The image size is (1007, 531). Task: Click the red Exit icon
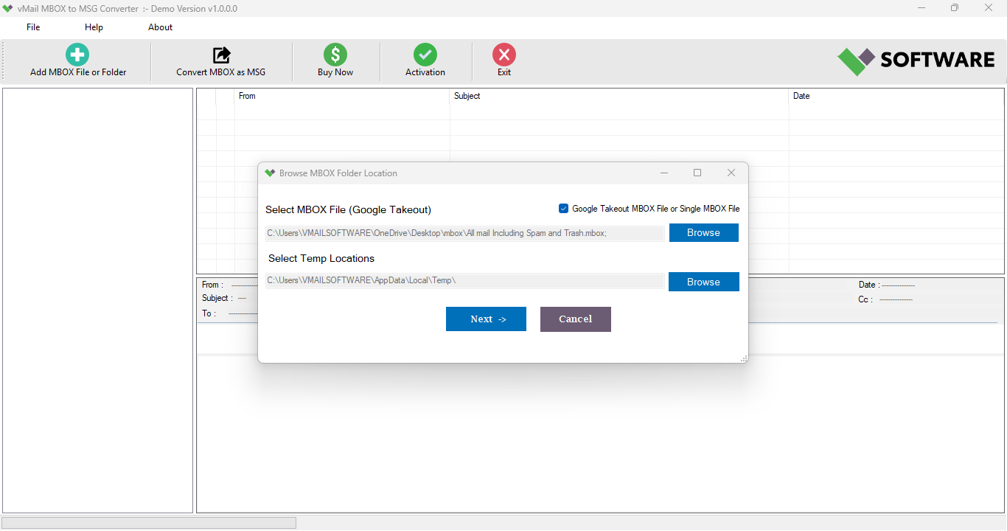[504, 55]
